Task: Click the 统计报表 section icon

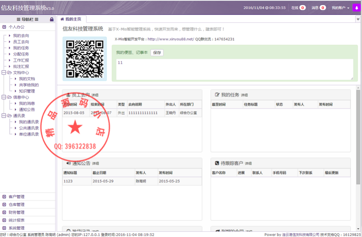Action: pos(4,220)
